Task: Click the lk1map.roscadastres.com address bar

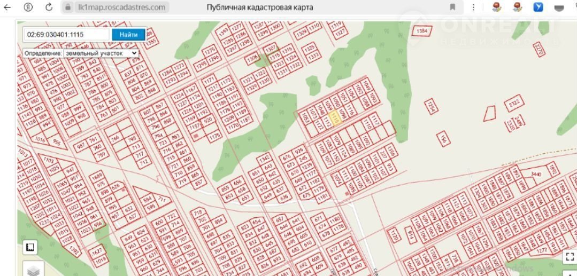Action: [121, 7]
